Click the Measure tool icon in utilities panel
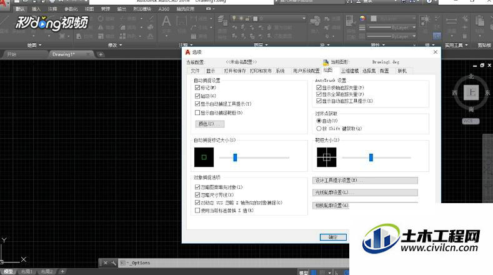Viewport: 493px width, 275px height. tap(451, 21)
